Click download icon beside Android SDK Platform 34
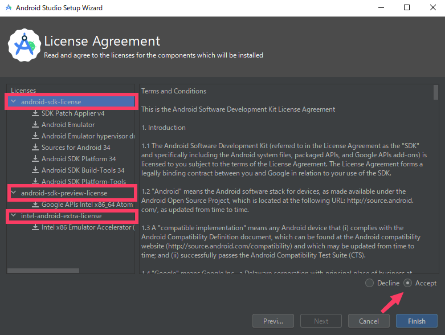The width and height of the screenshot is (445, 335). (35, 158)
